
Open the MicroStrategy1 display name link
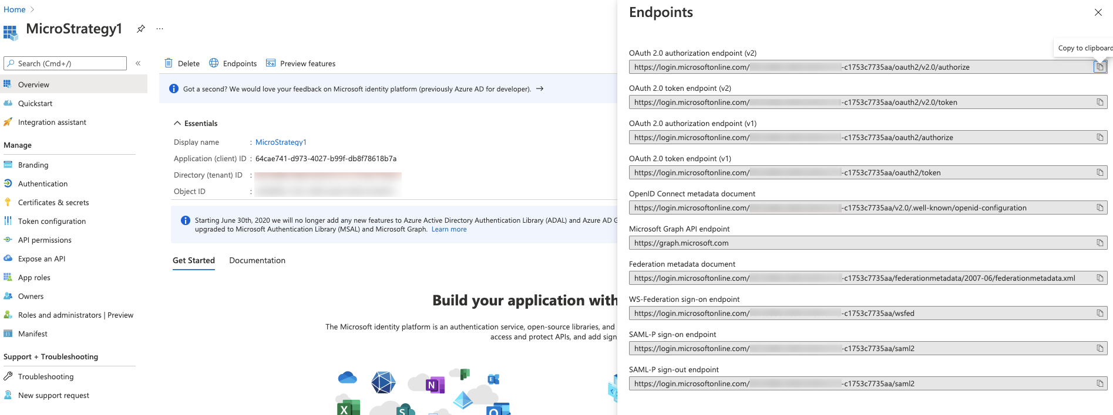tap(281, 142)
